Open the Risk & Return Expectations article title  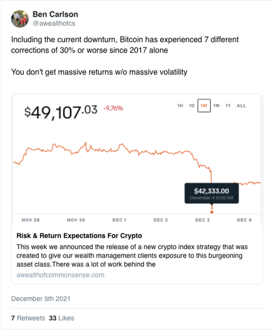pos(79,236)
